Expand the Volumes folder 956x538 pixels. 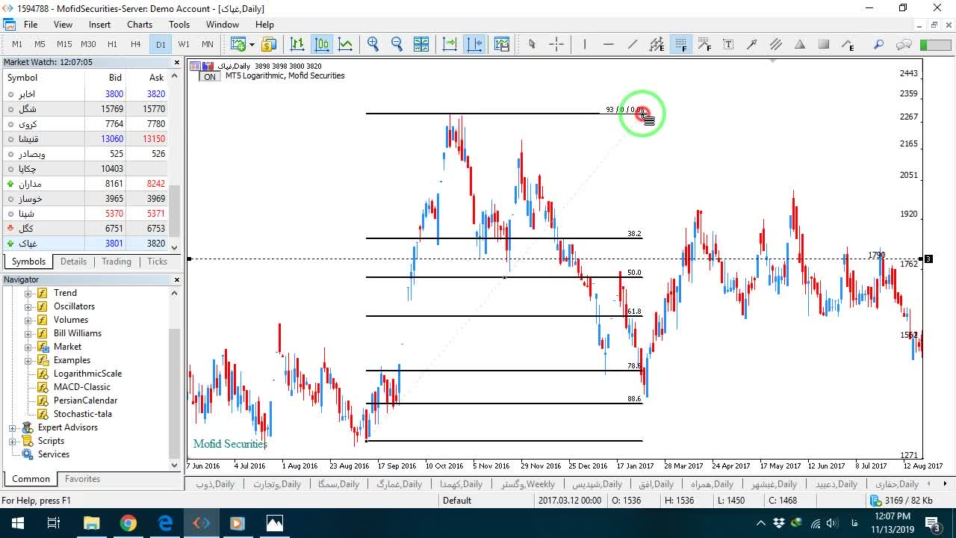(28, 320)
